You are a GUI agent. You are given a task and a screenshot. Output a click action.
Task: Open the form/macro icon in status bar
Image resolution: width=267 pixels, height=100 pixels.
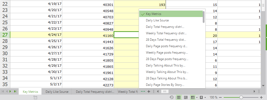(x=36, y=97)
